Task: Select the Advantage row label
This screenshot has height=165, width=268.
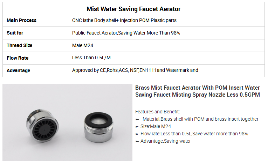Action: click(x=19, y=70)
